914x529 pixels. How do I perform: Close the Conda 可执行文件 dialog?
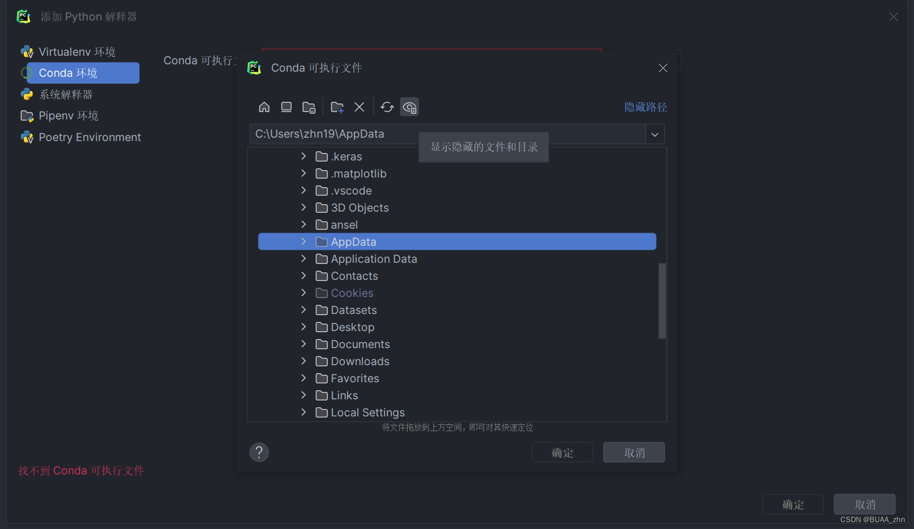pos(663,68)
